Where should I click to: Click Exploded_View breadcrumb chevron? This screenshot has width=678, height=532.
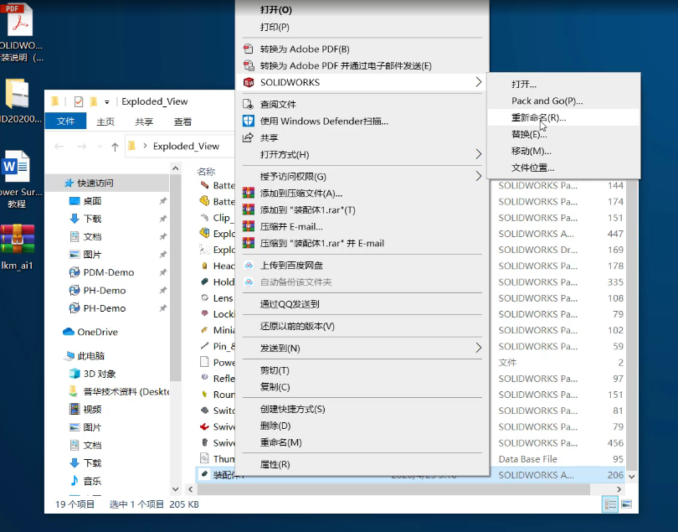coord(145,146)
